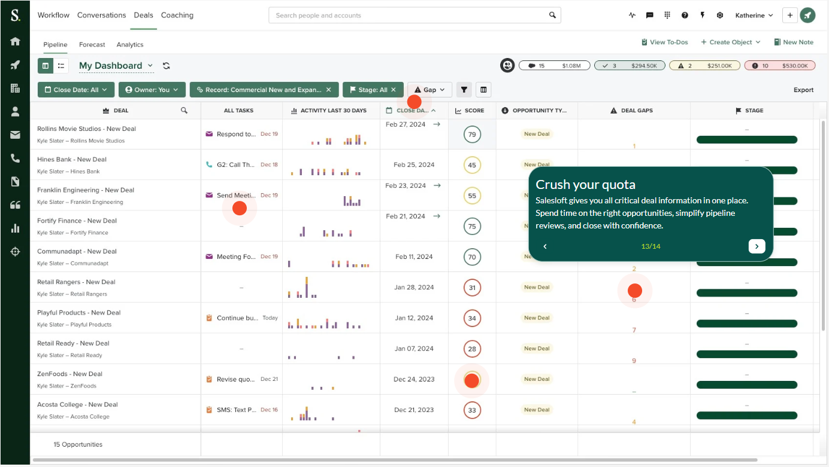Viewport: 829px width, 467px height.
Task: Open the help question-mark icon
Action: pos(685,16)
